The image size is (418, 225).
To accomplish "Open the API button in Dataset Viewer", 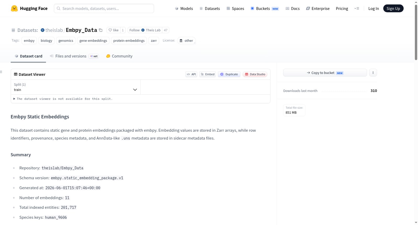I will pyautogui.click(x=191, y=74).
